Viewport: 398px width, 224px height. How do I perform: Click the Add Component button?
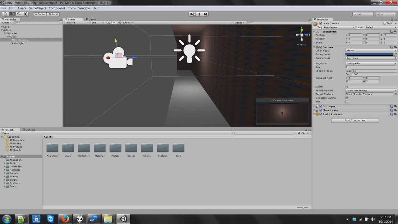[x=355, y=120]
